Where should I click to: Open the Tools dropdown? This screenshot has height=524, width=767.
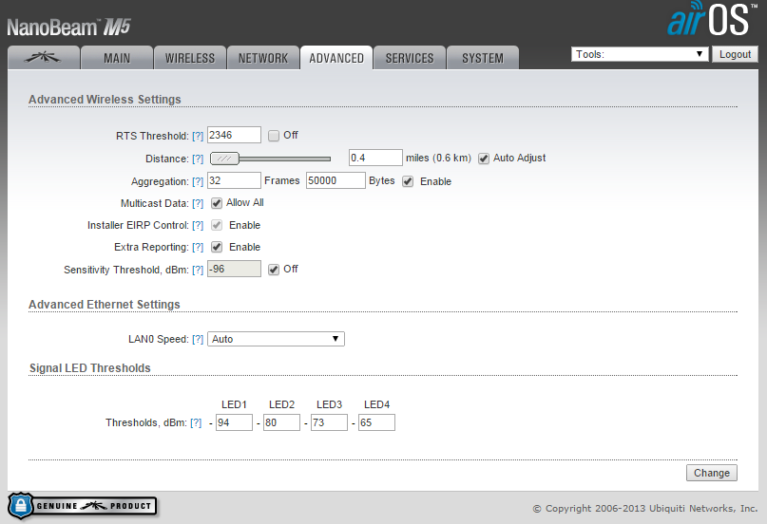640,54
